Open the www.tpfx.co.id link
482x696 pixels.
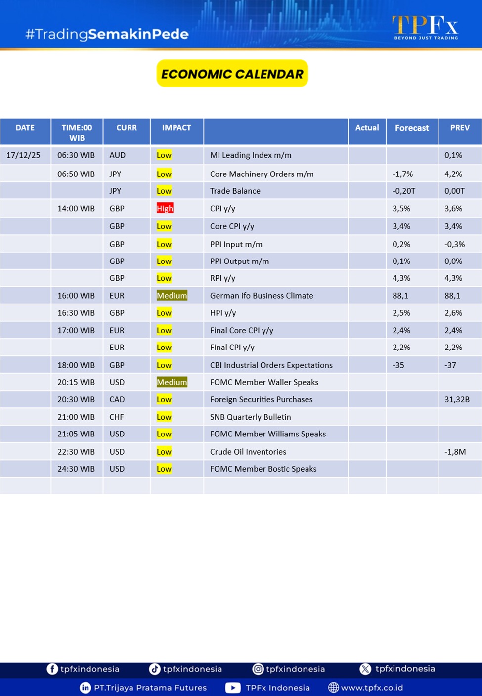[372, 687]
